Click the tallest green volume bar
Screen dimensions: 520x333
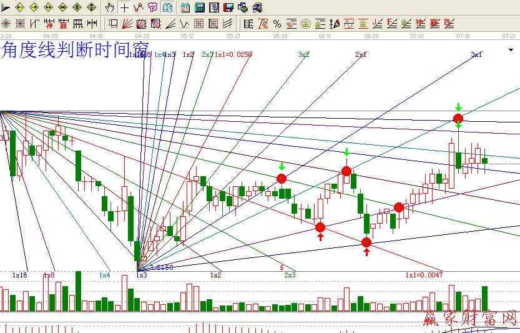tap(78, 291)
